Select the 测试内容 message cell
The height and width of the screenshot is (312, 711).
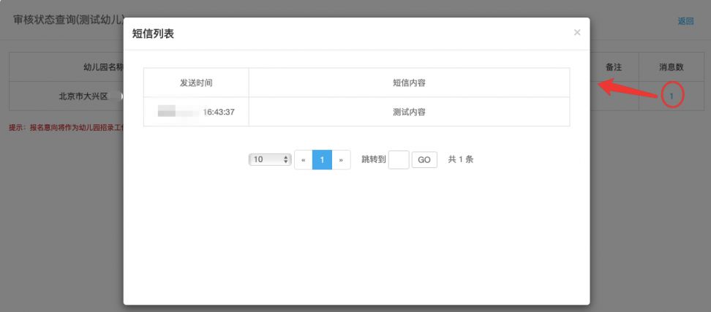click(409, 112)
